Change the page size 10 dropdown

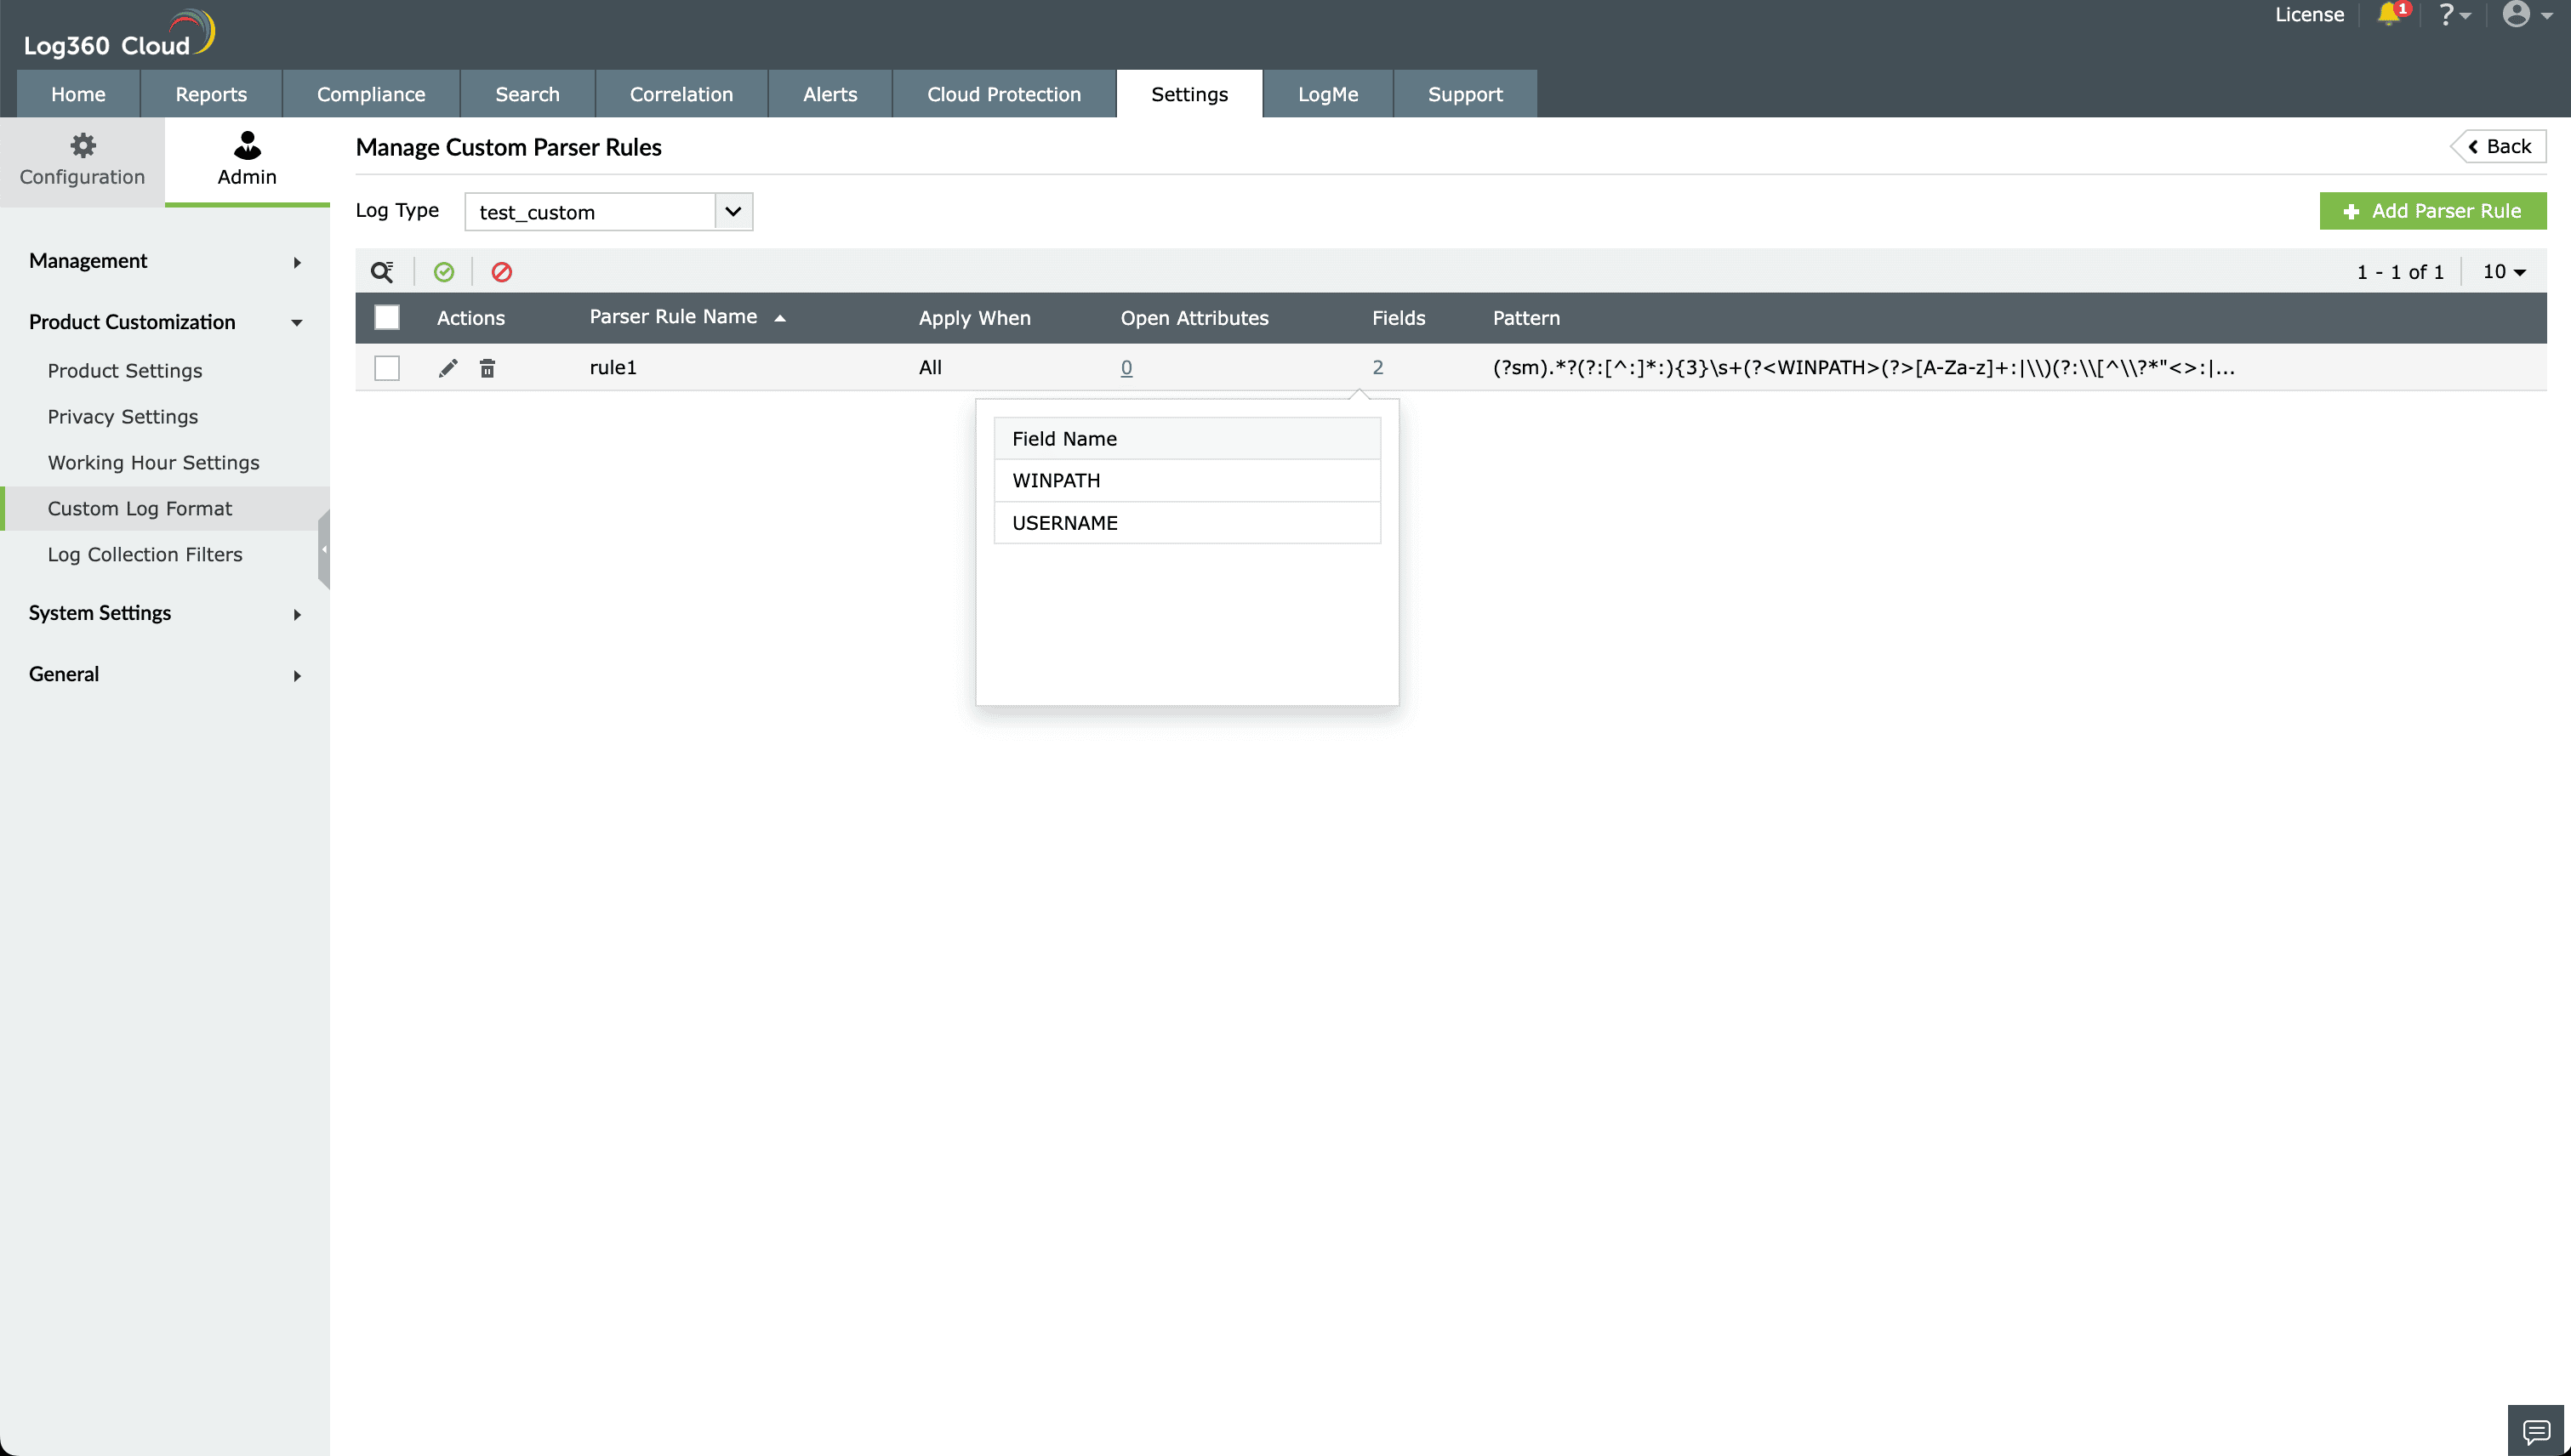click(x=2504, y=272)
